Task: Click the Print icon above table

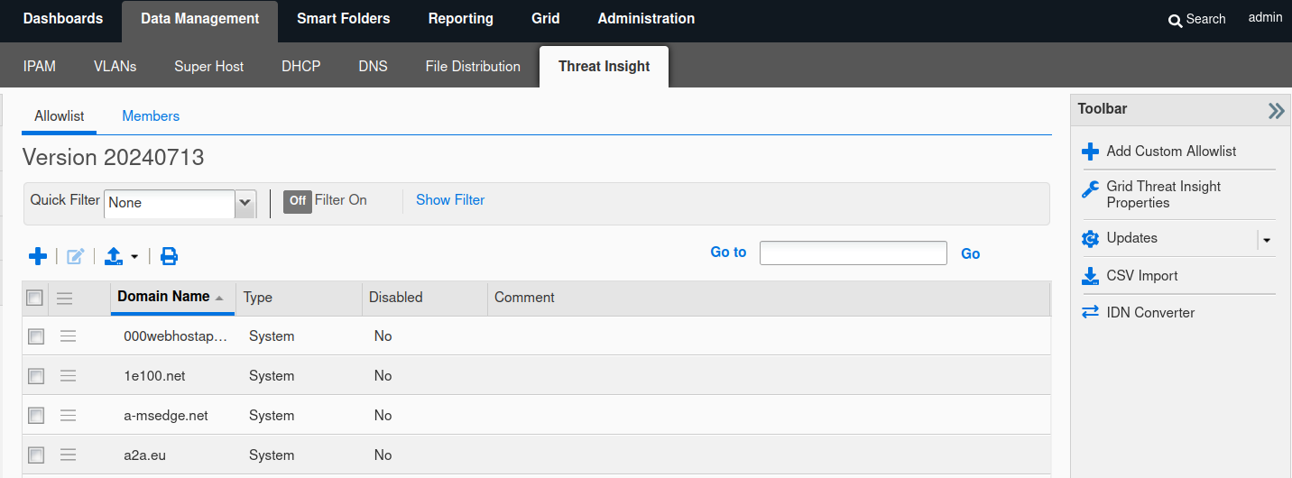Action: point(169,257)
